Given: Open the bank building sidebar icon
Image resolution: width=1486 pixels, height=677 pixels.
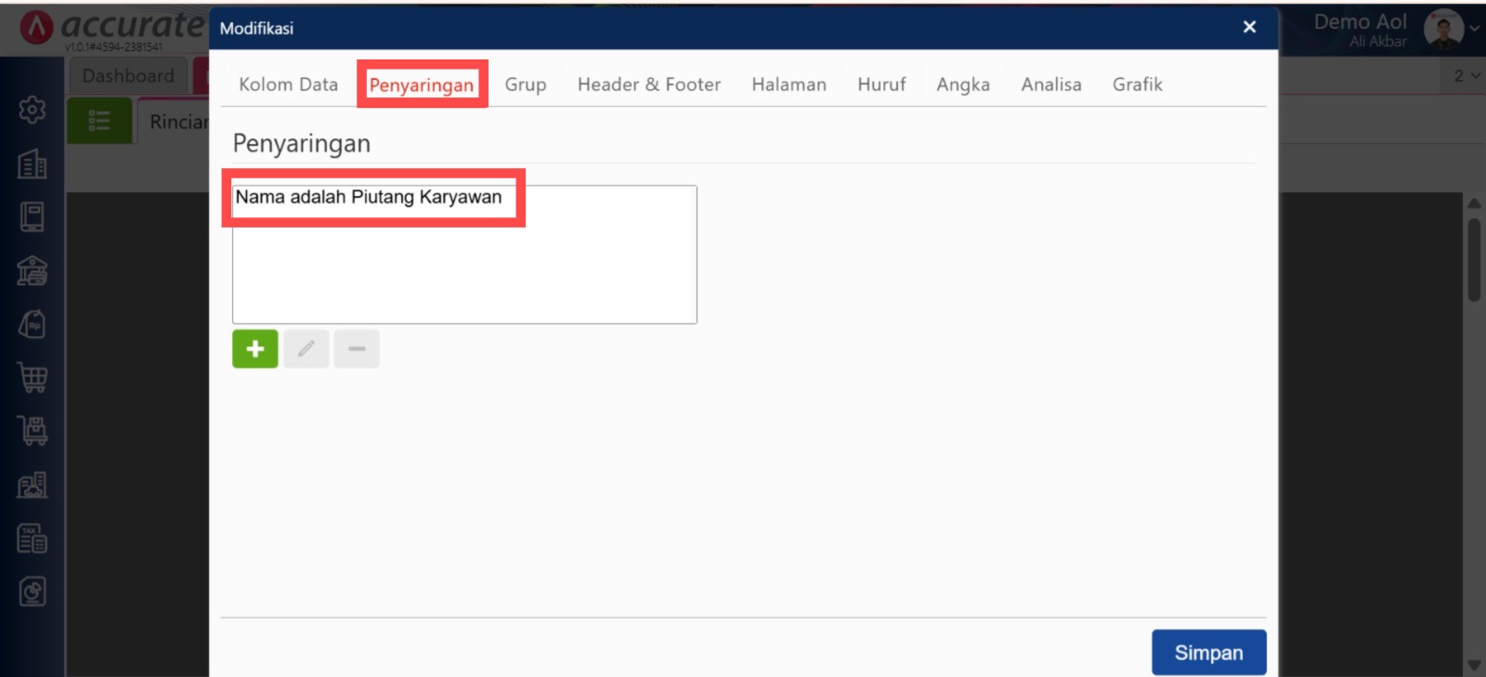Looking at the screenshot, I should click(33, 270).
